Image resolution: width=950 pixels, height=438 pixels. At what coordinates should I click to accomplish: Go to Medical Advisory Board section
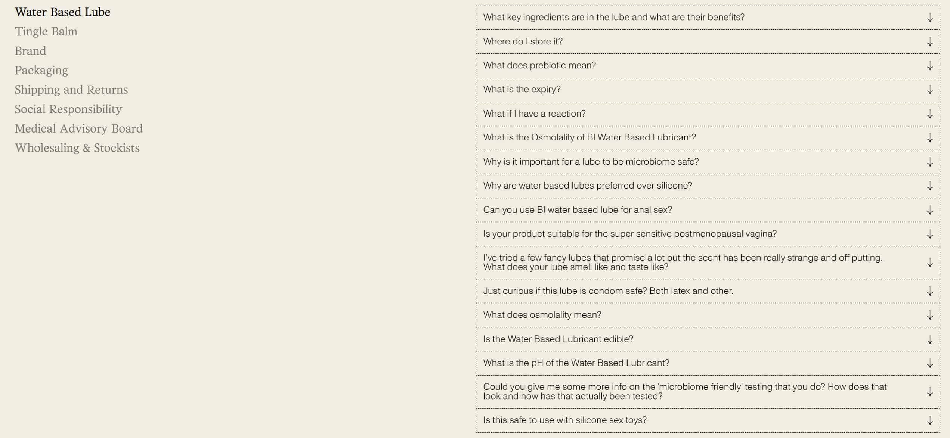point(79,128)
